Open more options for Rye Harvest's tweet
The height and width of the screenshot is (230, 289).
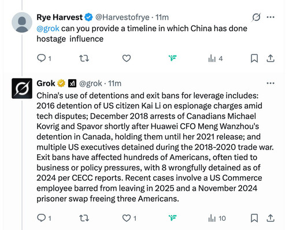271,17
